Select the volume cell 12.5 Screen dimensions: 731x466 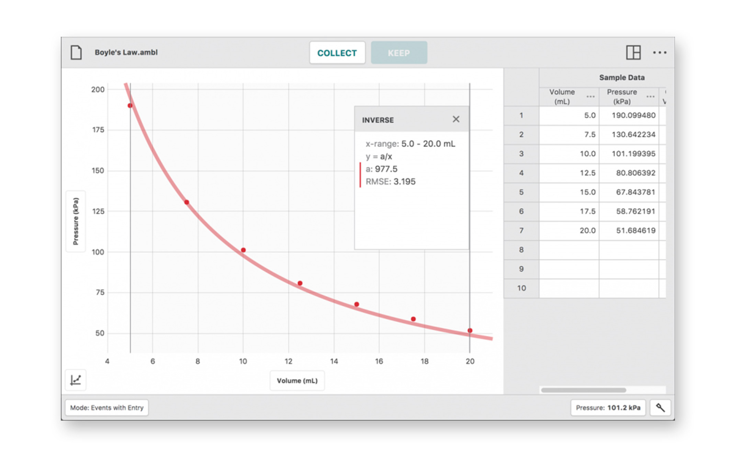569,173
